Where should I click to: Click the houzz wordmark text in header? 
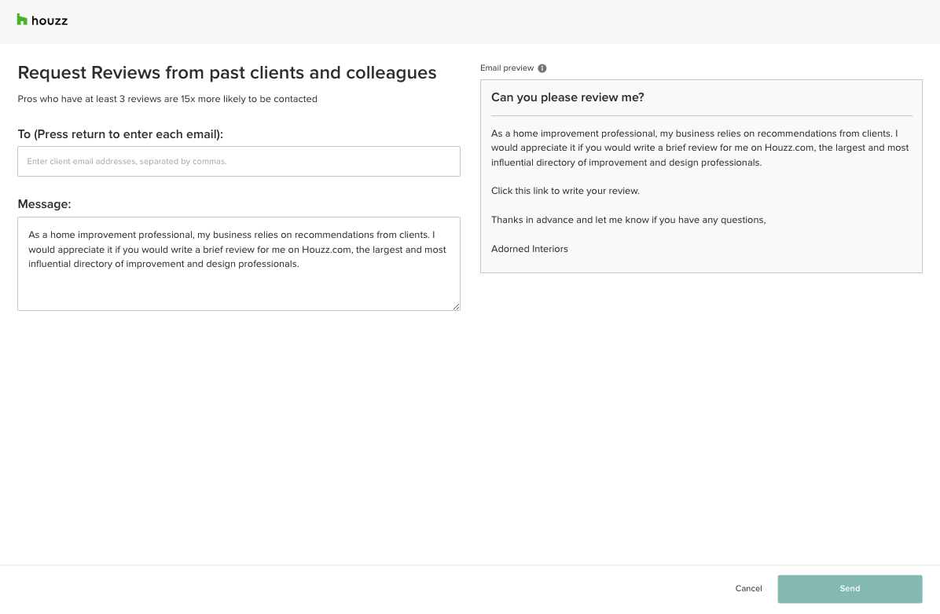(50, 20)
